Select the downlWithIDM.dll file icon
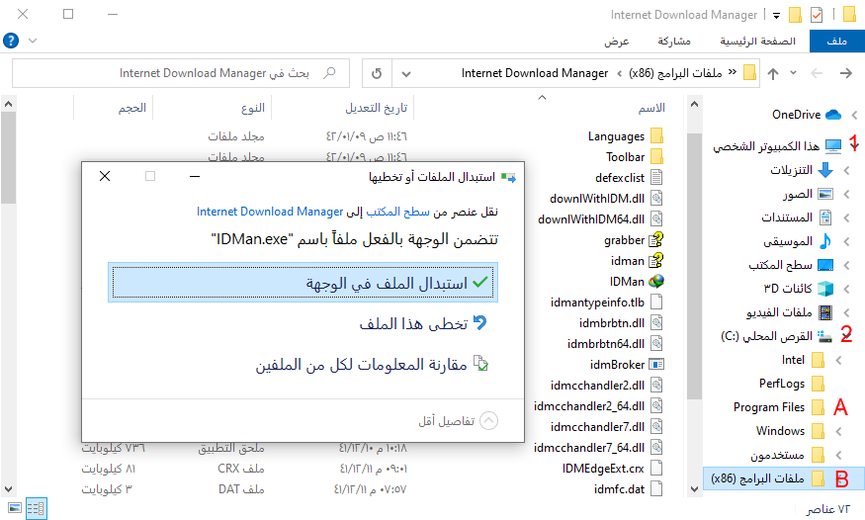This screenshot has height=520, width=865. (656, 198)
